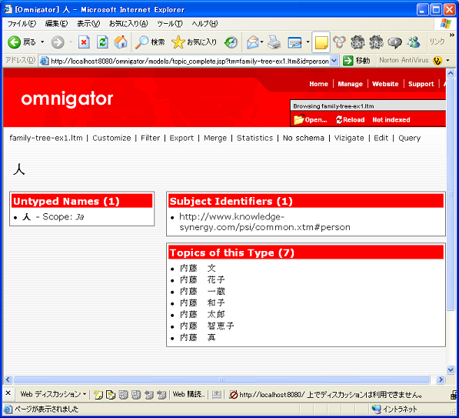Click the Ja scope link
Screen dimensions: 459x418
(80, 217)
